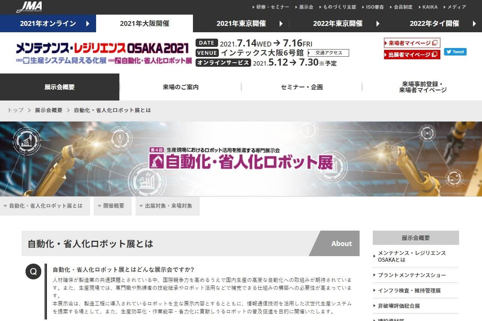
Task: Open 来場事前登録・来場者マイページ menu
Action: pyautogui.click(x=423, y=87)
